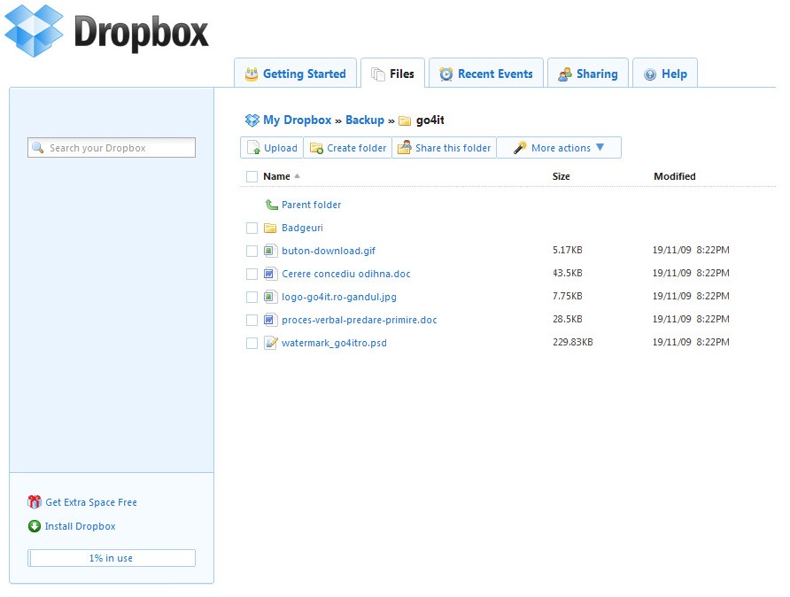Click the Size column header
Image resolution: width=790 pixels, height=597 pixels.
(x=561, y=176)
